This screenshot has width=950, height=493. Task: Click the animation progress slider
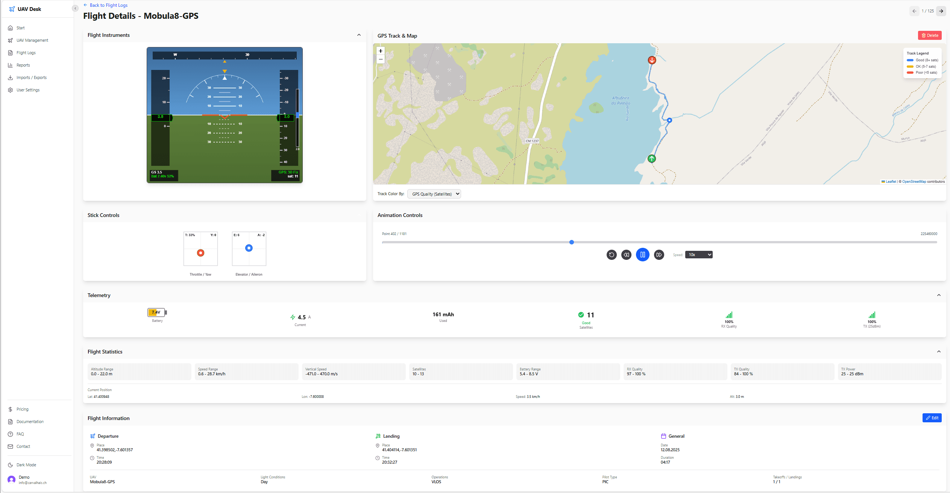point(571,242)
